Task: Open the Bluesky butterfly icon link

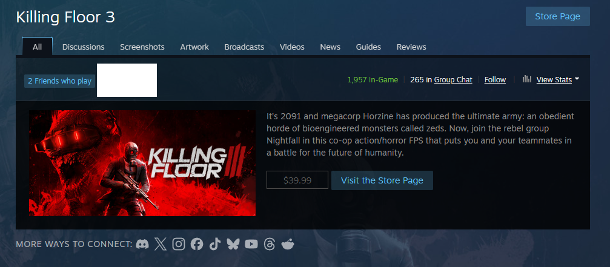Action: (233, 244)
